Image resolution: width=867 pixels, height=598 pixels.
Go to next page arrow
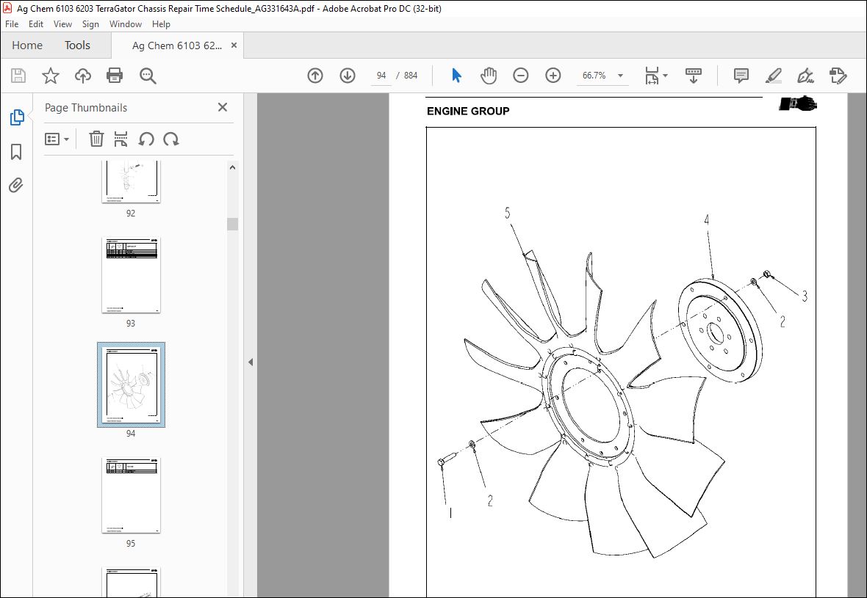point(348,76)
